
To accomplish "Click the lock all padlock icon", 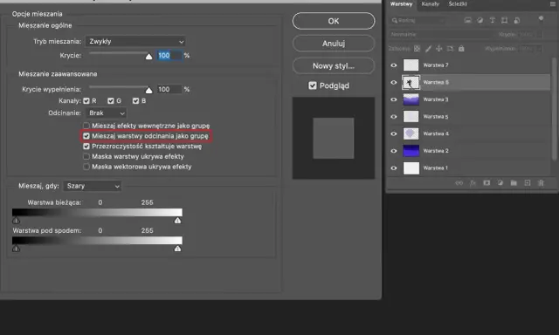I will click(x=461, y=48).
